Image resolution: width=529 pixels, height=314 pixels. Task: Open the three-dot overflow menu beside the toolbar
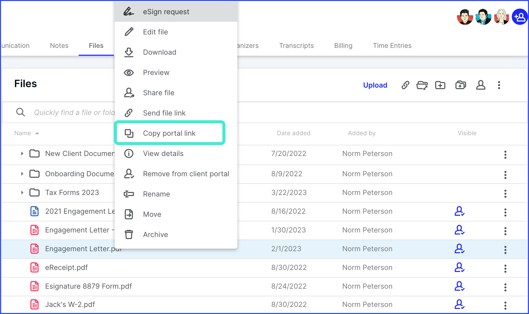tap(499, 85)
